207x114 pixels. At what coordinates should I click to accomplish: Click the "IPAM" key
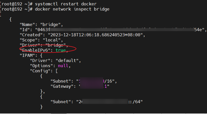click(27, 56)
